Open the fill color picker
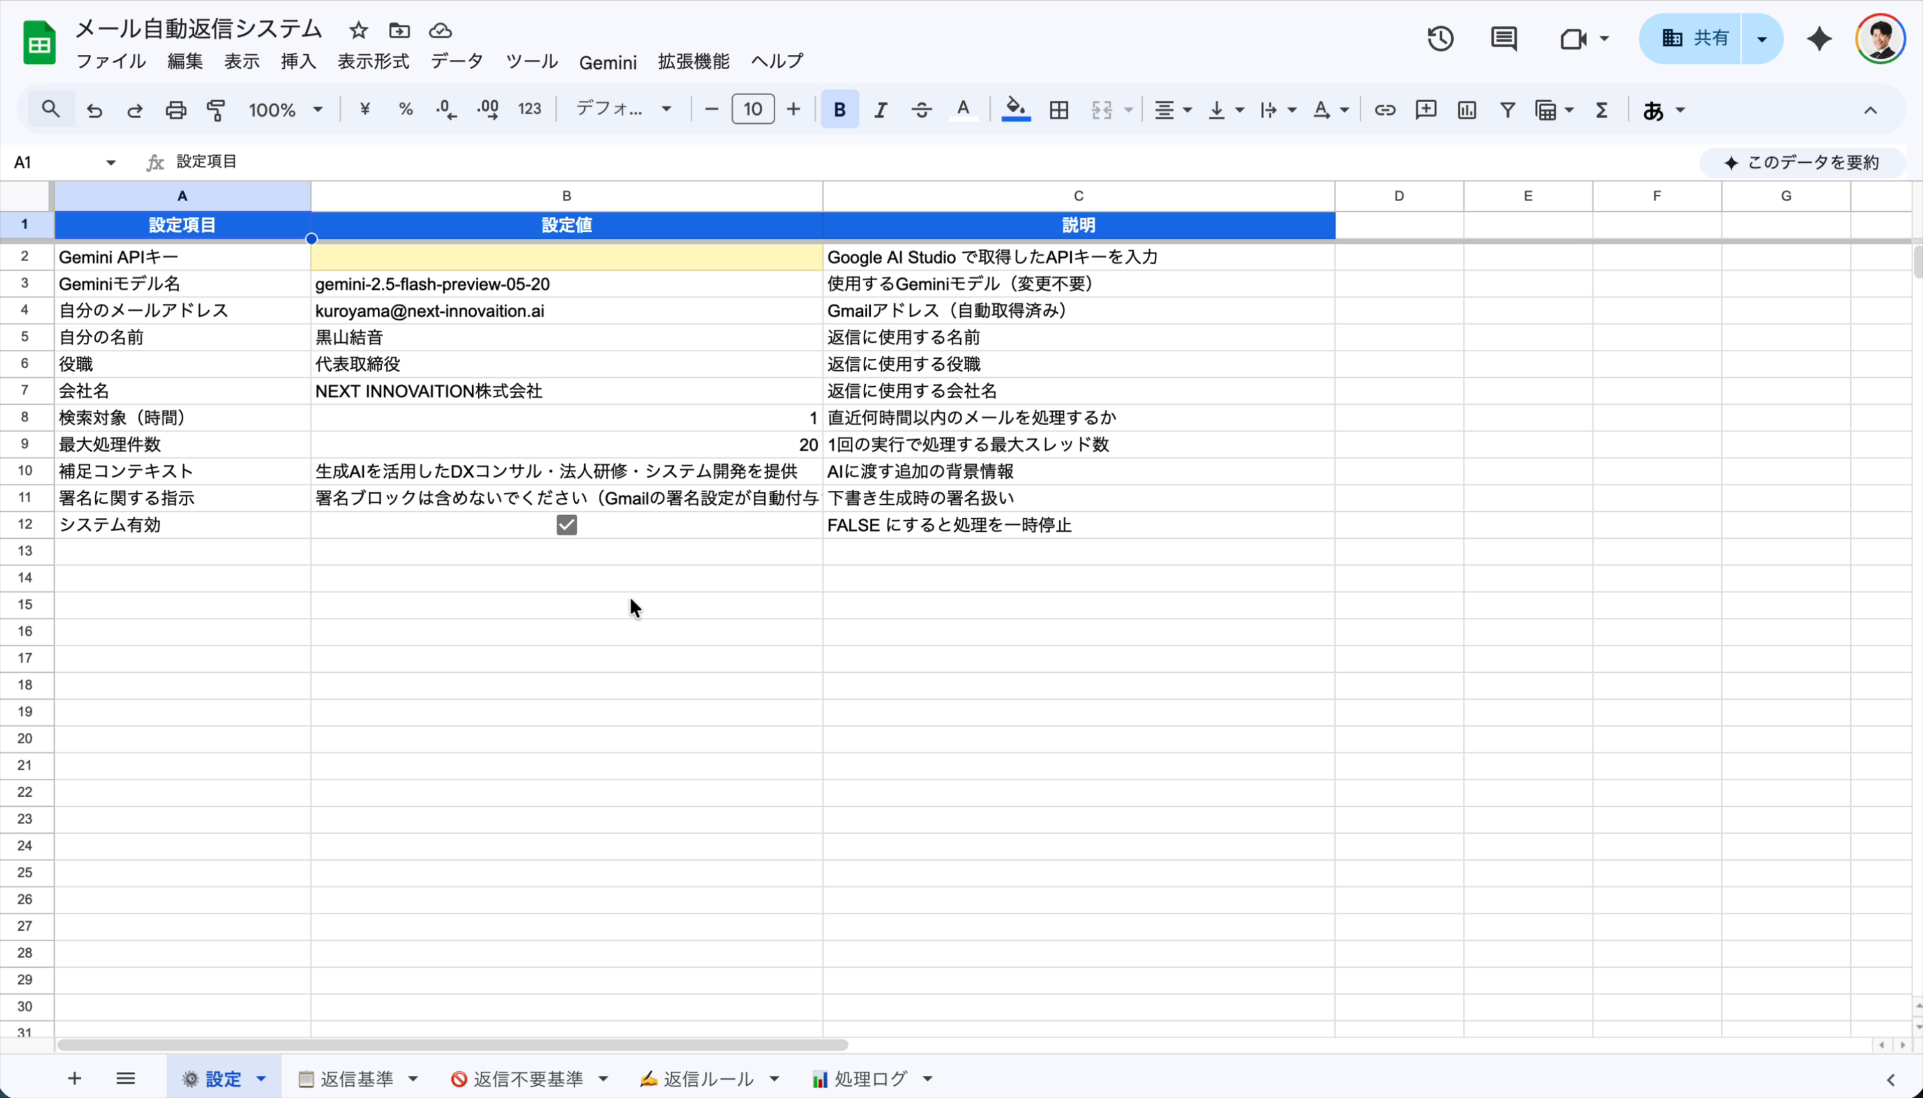The image size is (1923, 1098). [x=1015, y=110]
